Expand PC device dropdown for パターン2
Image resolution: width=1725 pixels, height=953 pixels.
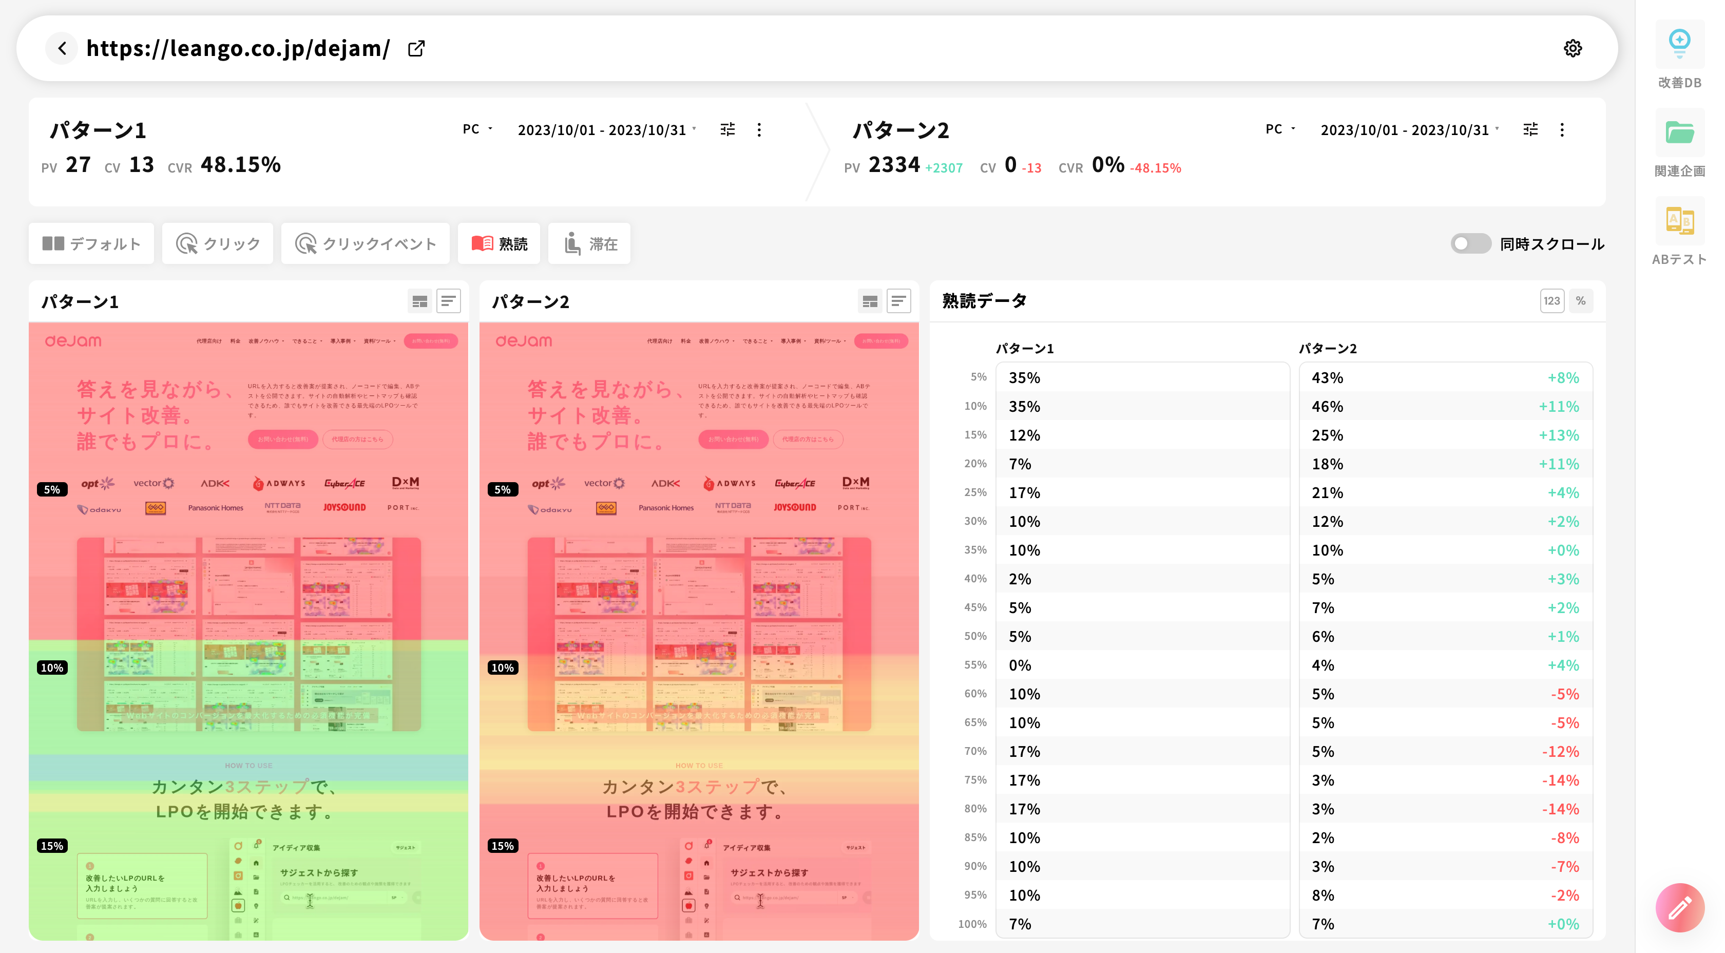pyautogui.click(x=1280, y=128)
